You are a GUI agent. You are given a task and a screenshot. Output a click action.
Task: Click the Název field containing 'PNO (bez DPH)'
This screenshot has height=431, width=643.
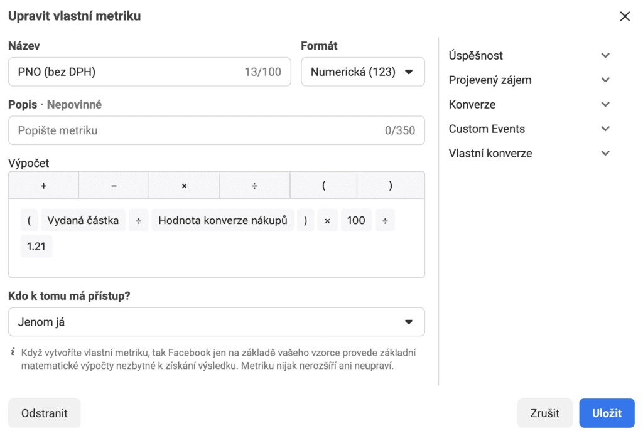(x=149, y=71)
